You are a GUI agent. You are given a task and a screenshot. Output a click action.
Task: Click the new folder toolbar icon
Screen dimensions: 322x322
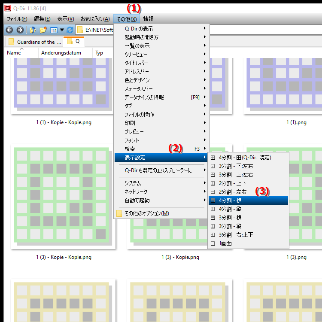tap(43, 30)
